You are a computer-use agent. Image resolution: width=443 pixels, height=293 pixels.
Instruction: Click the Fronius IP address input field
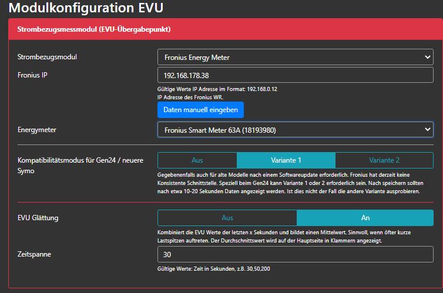[295, 75]
